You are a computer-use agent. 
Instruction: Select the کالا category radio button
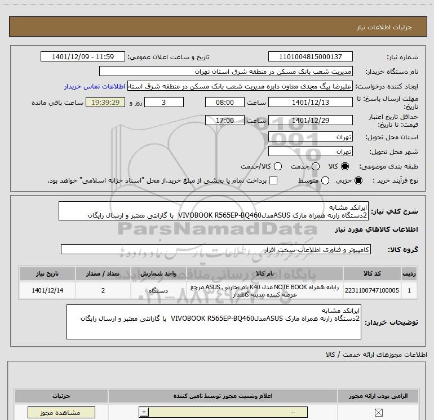pyautogui.click(x=345, y=166)
